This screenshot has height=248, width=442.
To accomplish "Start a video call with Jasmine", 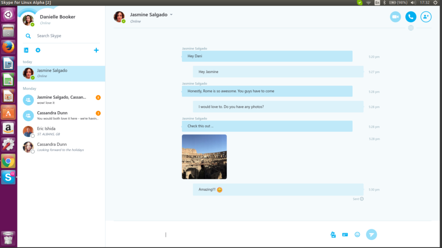I will tap(395, 17).
